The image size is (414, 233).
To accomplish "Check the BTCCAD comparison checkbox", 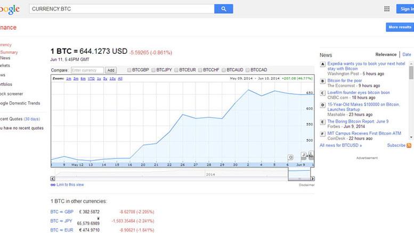I will [247, 70].
